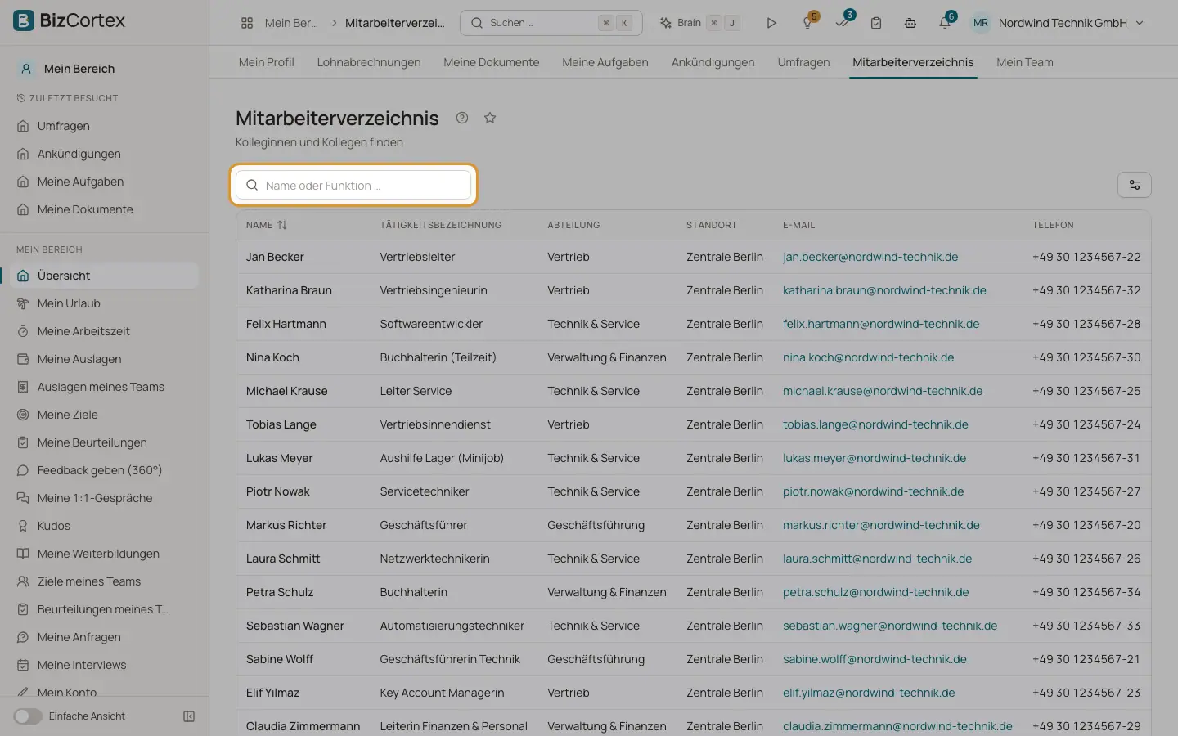Viewport: 1178px width, 736px height.
Task: Toggle the Einfache Ansicht switch
Action: [x=28, y=716]
